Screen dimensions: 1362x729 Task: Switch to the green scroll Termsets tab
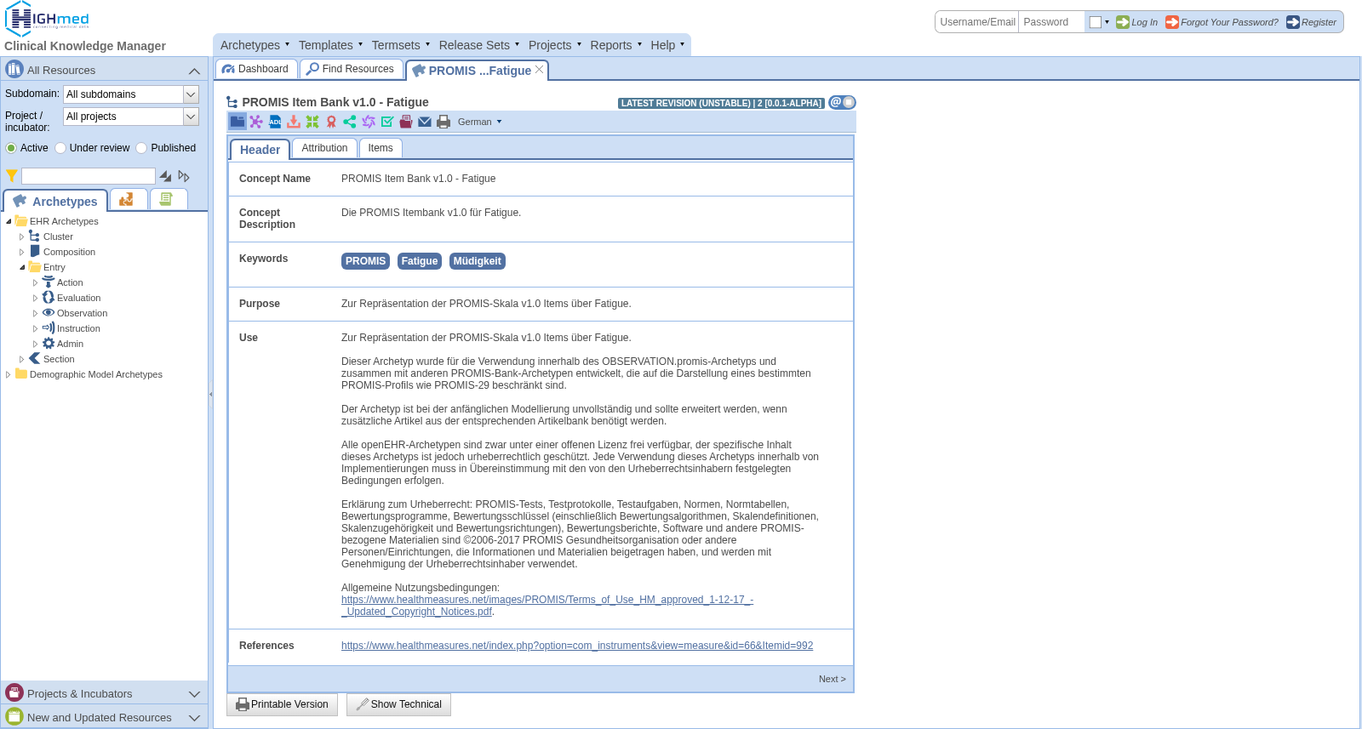tap(169, 199)
